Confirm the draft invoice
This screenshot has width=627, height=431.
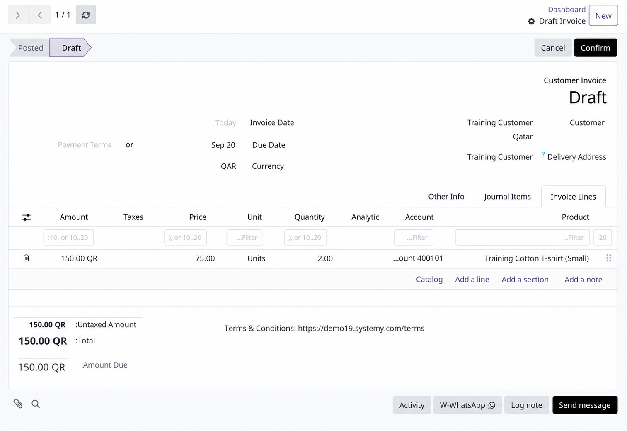coord(595,48)
